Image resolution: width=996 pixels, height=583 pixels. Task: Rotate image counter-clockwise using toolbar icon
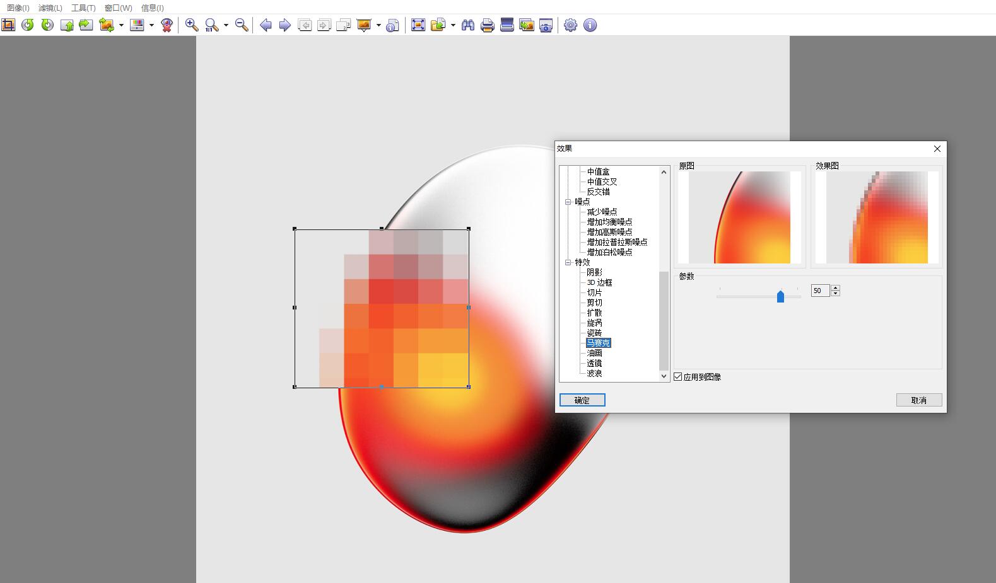click(x=27, y=25)
